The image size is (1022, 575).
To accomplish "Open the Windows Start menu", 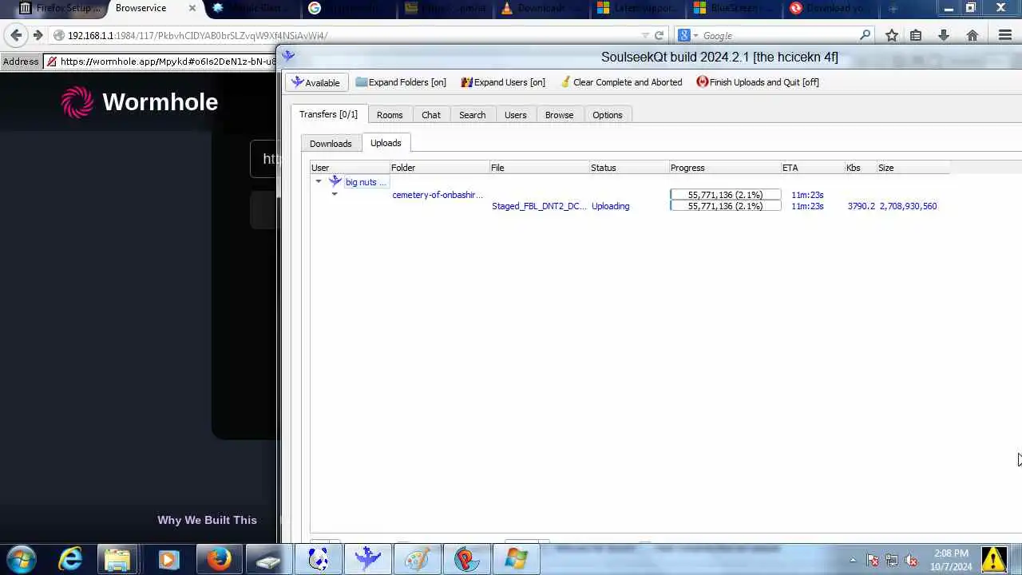I will point(22,559).
